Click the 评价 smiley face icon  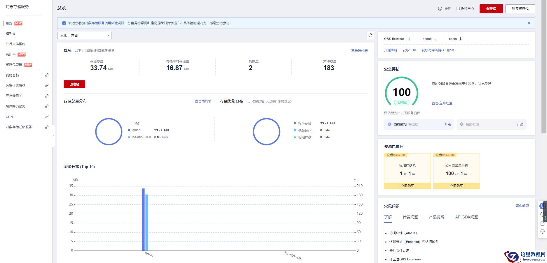pyautogui.click(x=440, y=9)
